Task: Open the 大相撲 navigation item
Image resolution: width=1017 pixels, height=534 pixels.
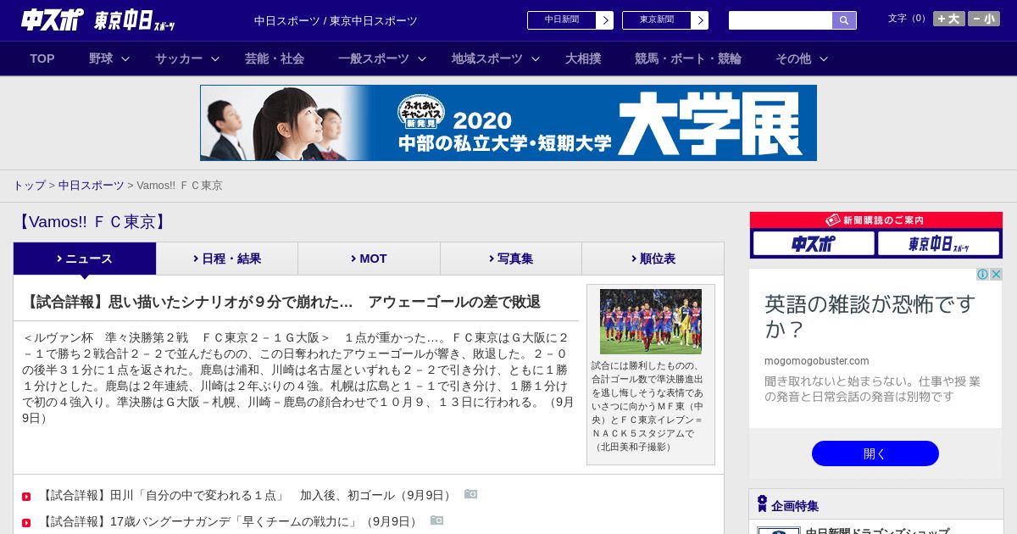Action: 583,58
